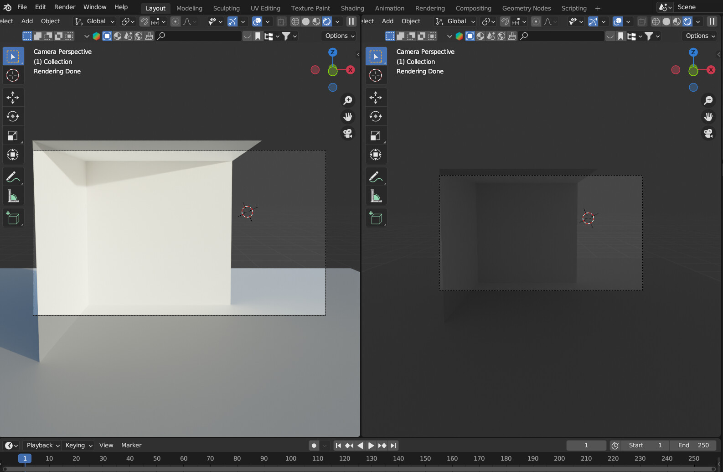This screenshot has width=723, height=472.
Task: Toggle proportional editing in right viewport header
Action: 536,21
